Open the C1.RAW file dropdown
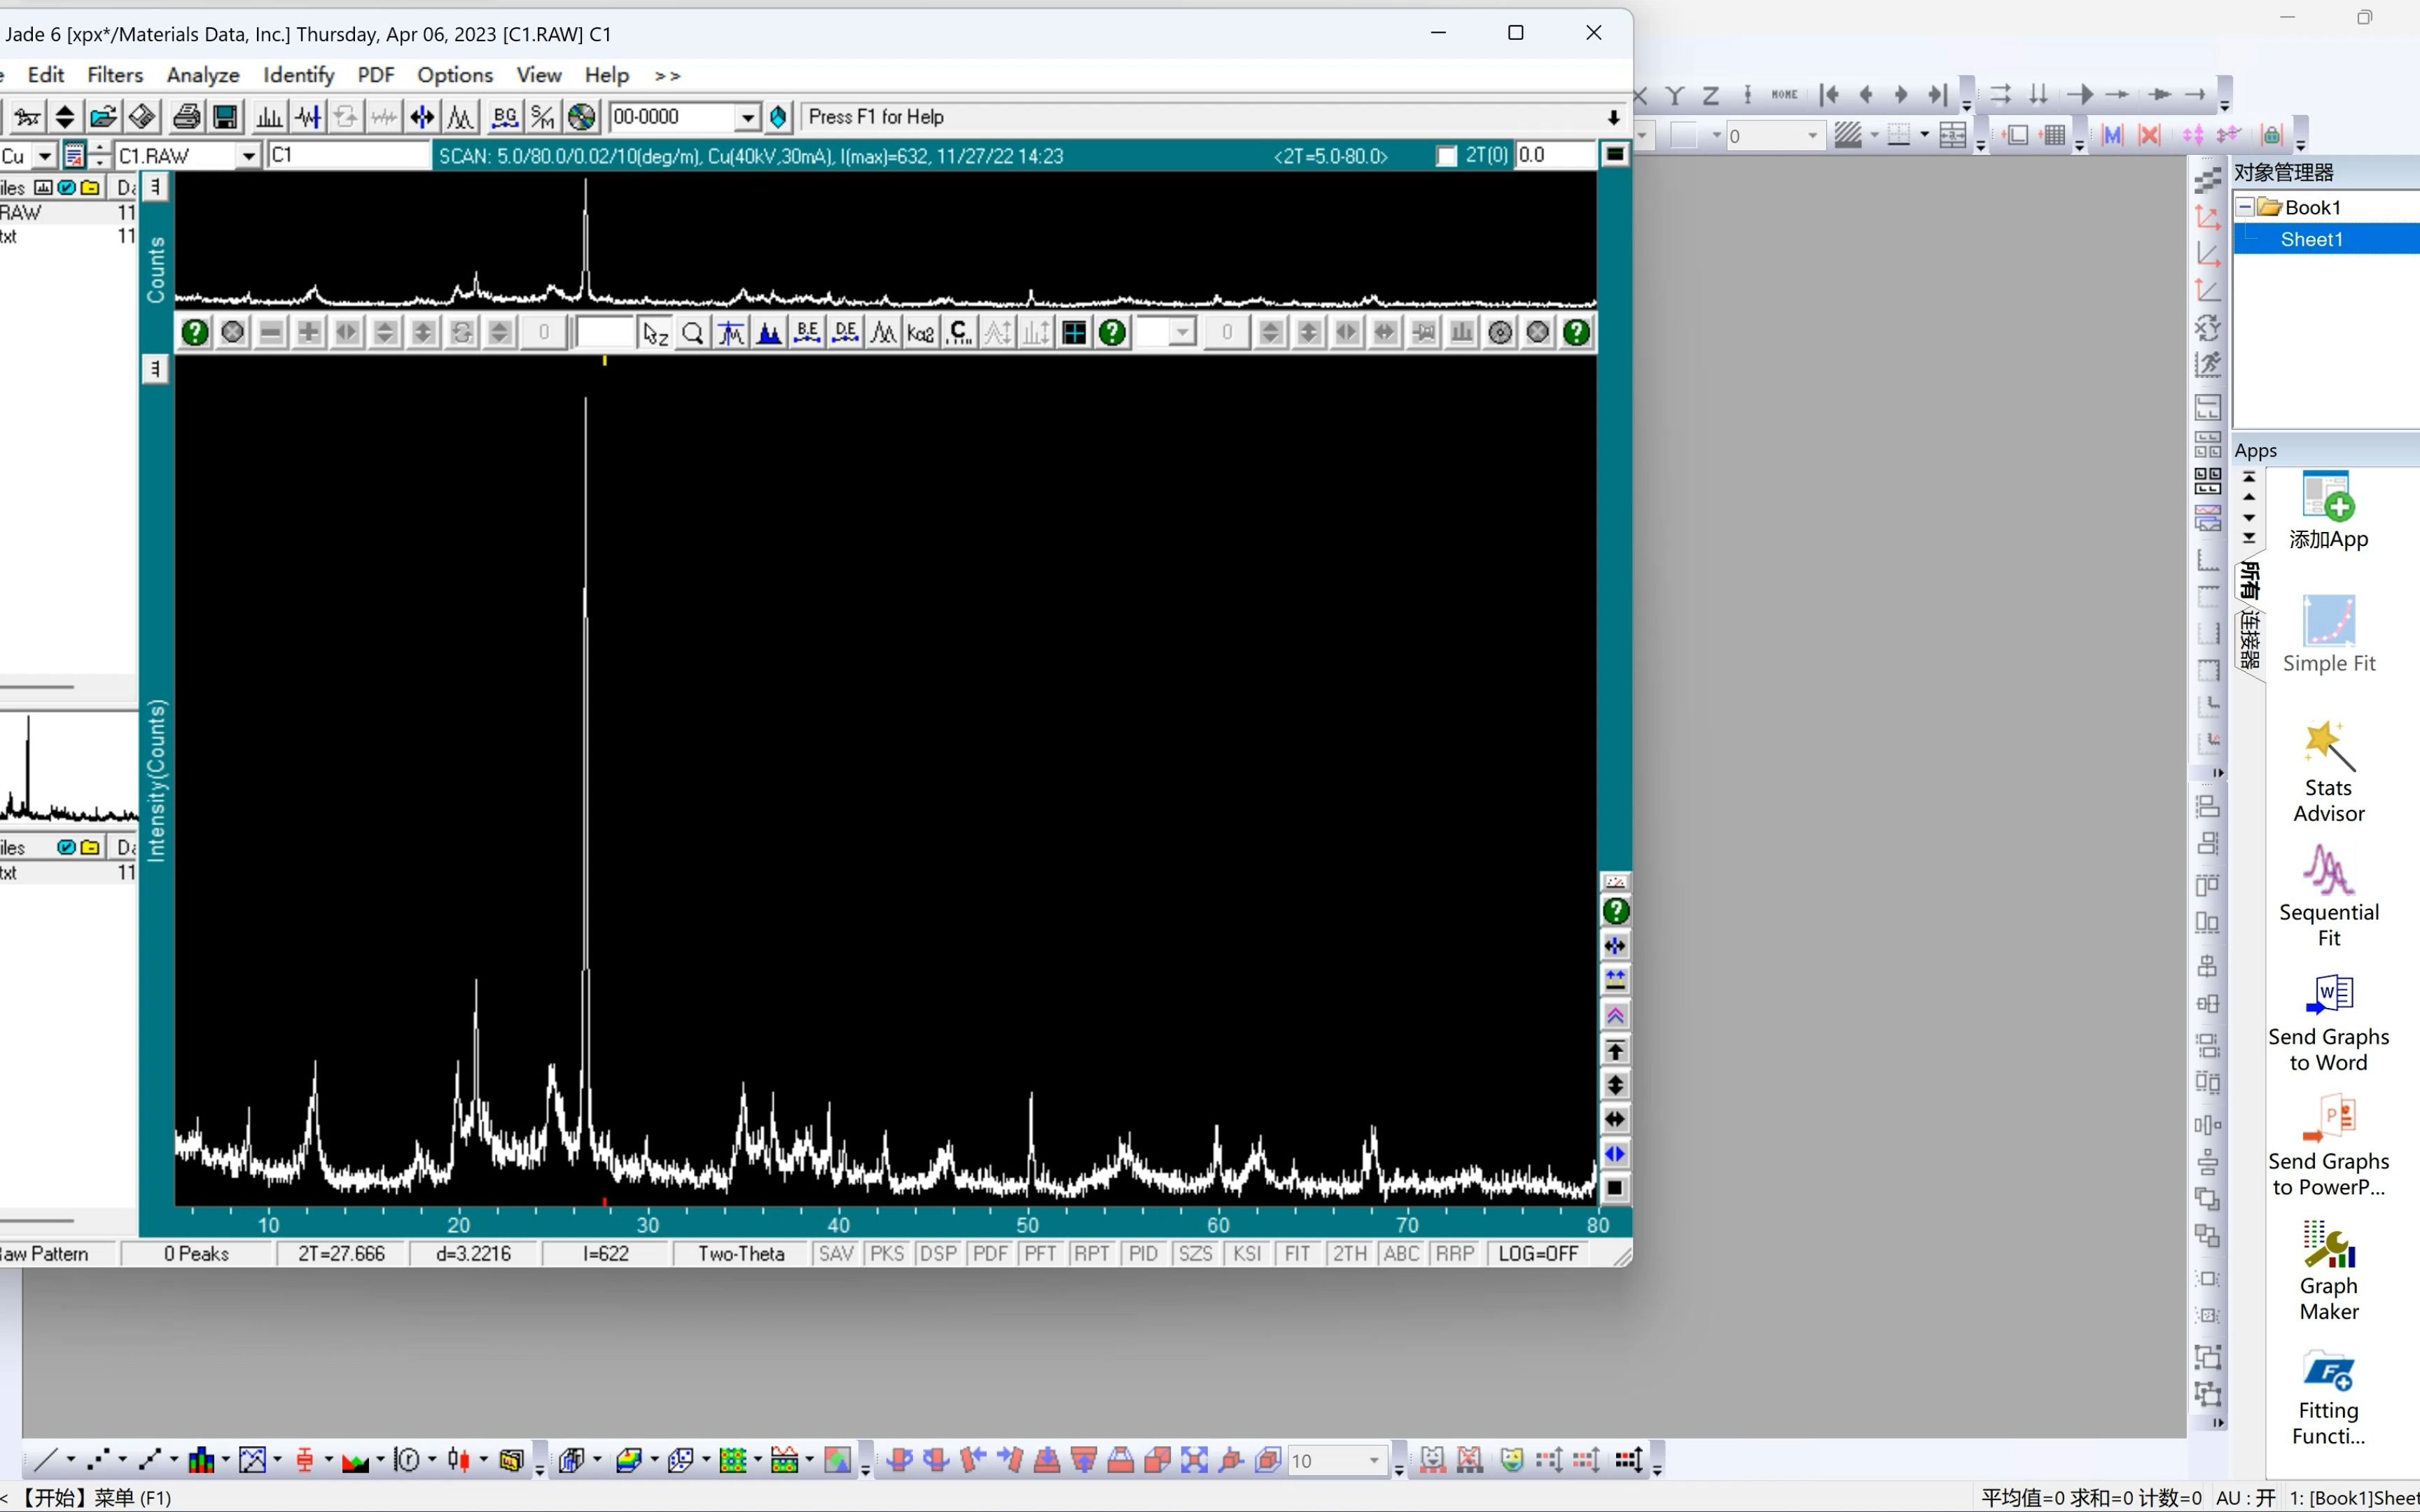The height and width of the screenshot is (1512, 2420). coord(248,156)
